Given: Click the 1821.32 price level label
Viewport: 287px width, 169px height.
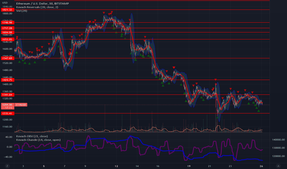Looking at the screenshot, I should click(7, 10).
